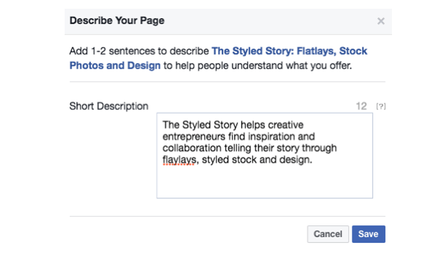Screen dimensions: 424x258
Task: Close the Describe Your Page dialog
Action: [x=381, y=21]
